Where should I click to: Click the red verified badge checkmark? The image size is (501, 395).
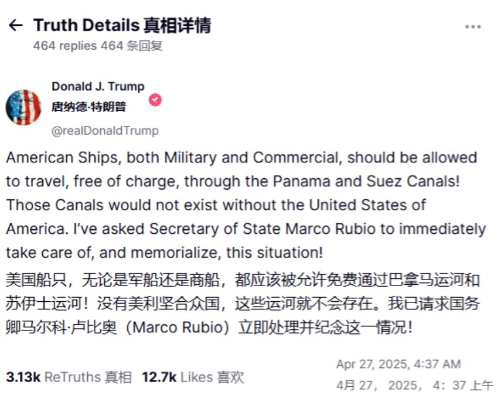click(155, 100)
